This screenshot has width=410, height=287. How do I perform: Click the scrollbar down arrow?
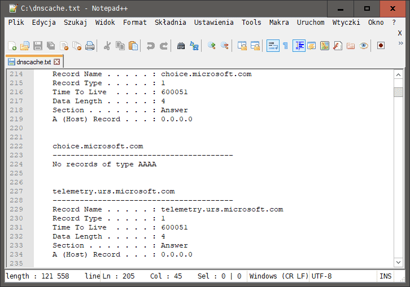pos(398,262)
